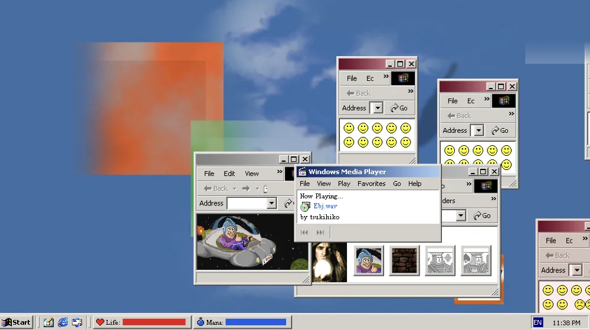
Task: Click Go in upper right smiley window
Action: pyautogui.click(x=500, y=130)
